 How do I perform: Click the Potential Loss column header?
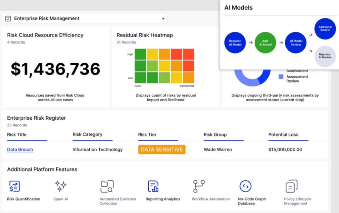(283, 135)
